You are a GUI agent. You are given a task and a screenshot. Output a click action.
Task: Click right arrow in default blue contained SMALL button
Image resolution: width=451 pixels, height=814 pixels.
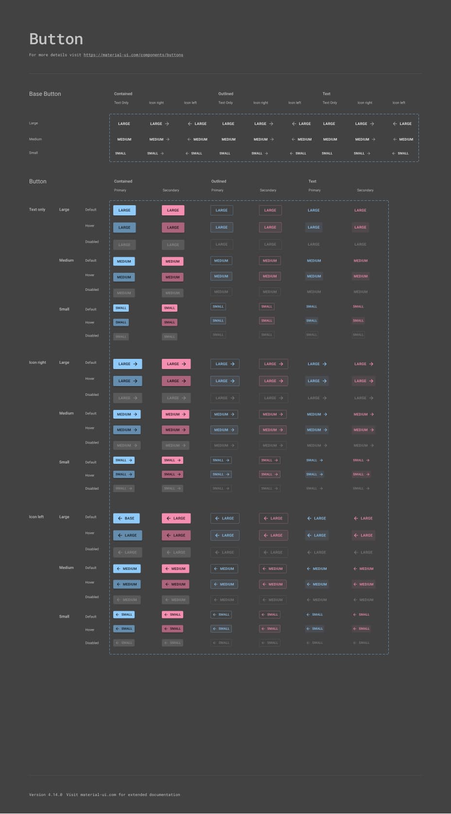tap(130, 460)
